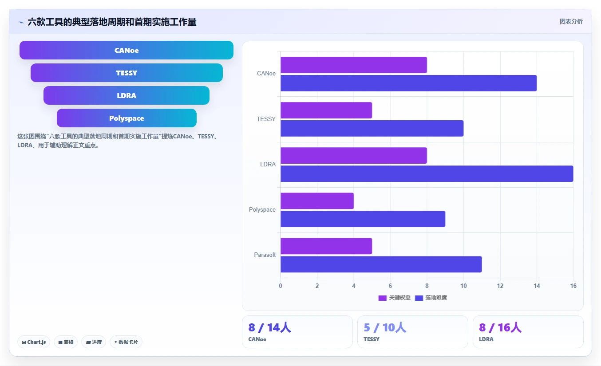Image resolution: width=601 pixels, height=366 pixels.
Task: Click the TESSY y-axis label
Action: pyautogui.click(x=266, y=119)
